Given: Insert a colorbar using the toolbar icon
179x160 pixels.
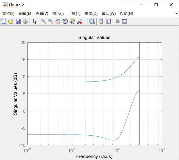Looking at the screenshot, I should [101, 21].
